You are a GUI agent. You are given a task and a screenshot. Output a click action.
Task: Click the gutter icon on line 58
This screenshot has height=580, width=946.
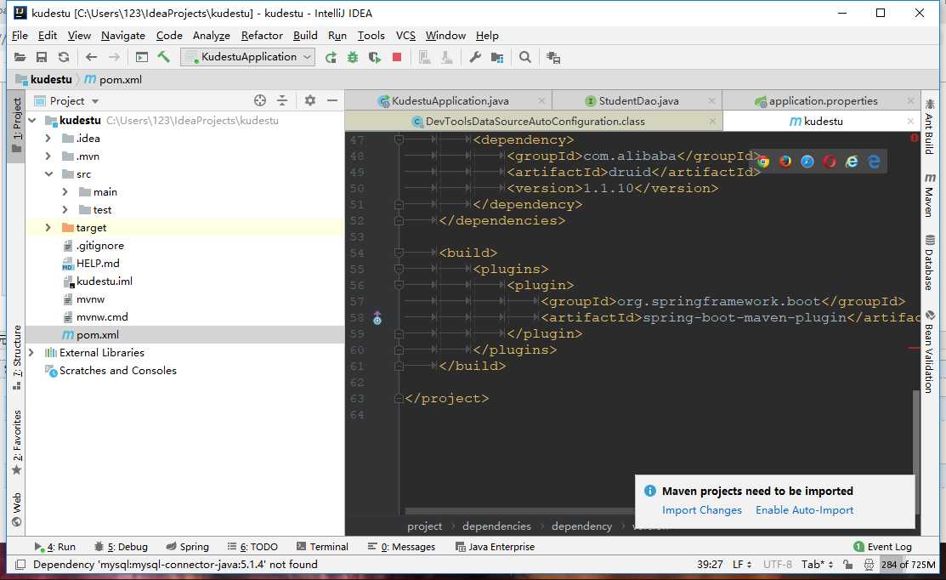pos(377,318)
